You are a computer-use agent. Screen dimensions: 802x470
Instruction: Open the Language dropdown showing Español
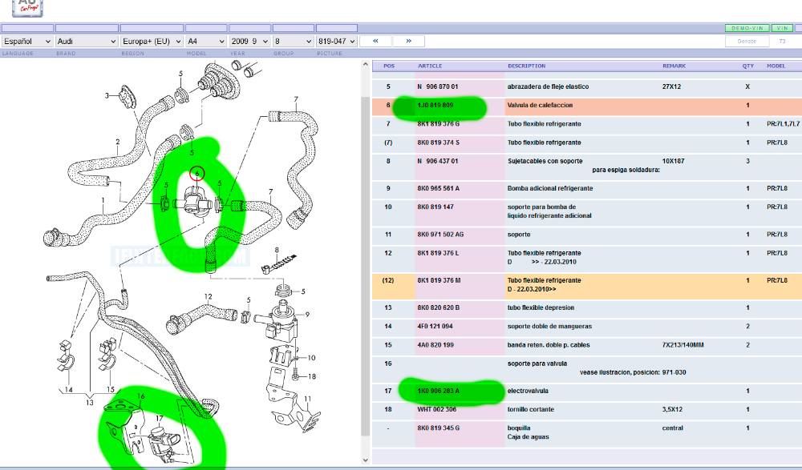tap(27, 42)
